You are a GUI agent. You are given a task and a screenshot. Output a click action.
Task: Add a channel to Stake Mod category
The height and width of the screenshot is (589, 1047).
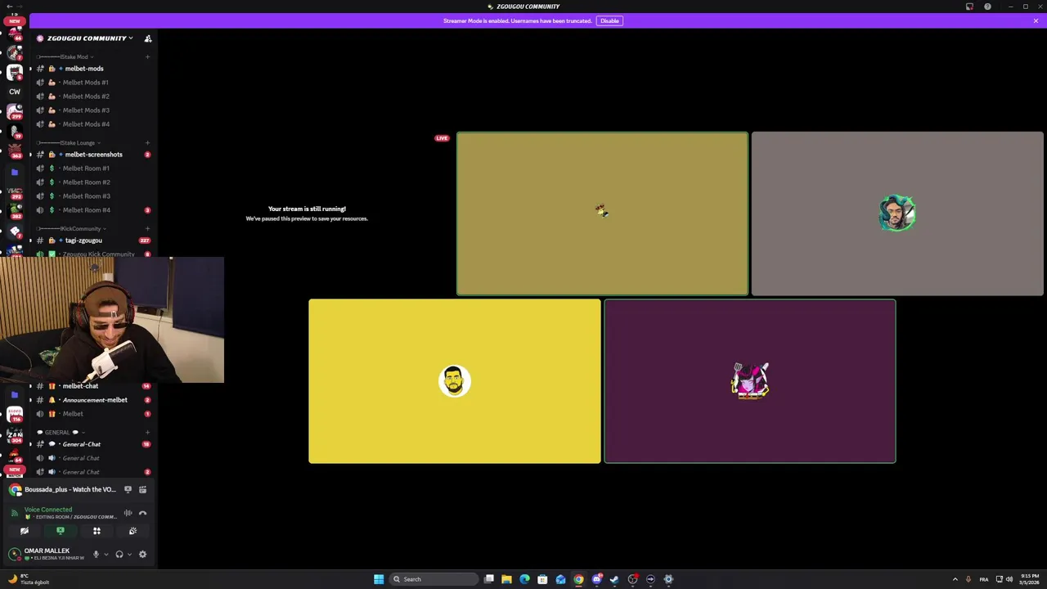(148, 57)
